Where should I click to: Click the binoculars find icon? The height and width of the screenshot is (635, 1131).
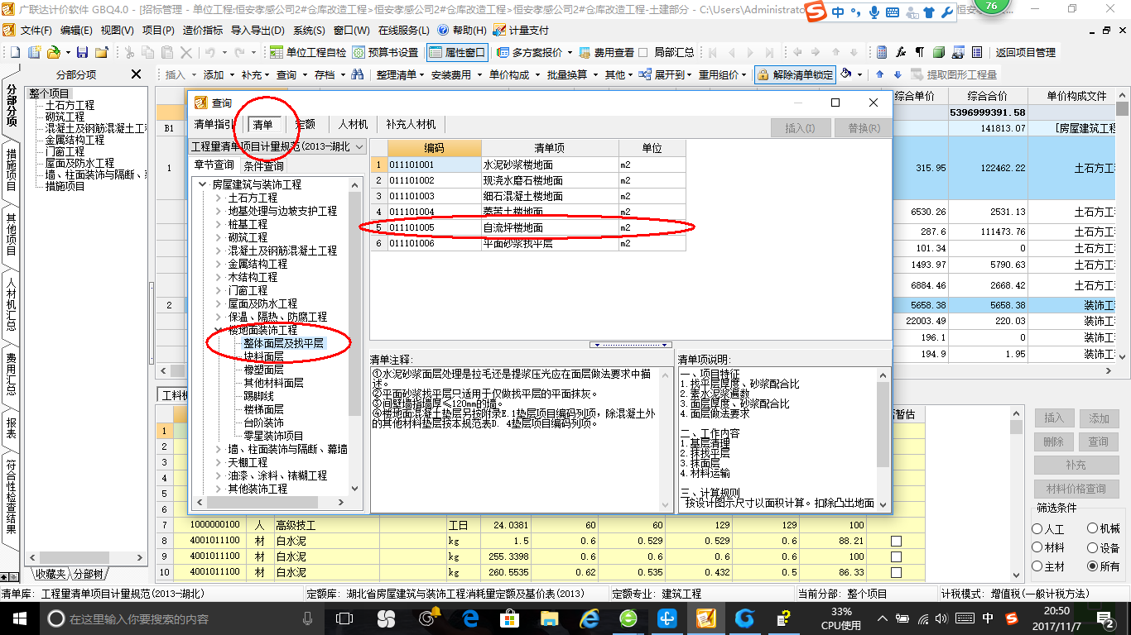[x=358, y=74]
